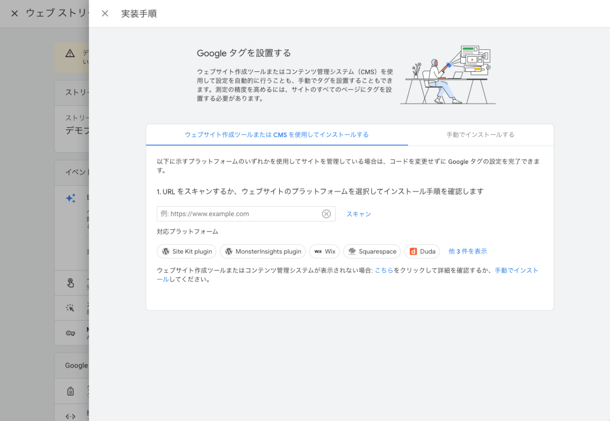
Task: Select the Duda platform chip
Action: (x=422, y=251)
